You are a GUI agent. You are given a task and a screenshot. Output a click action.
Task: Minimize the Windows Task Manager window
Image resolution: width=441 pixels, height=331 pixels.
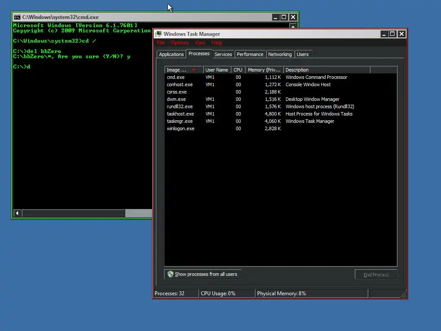(384, 34)
